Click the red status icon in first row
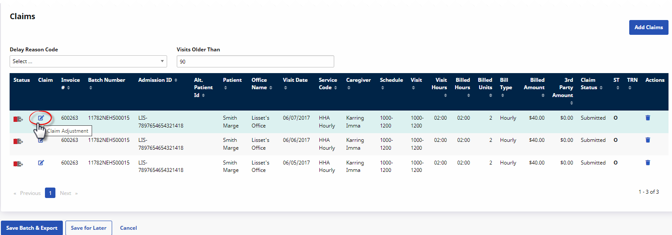Screen dimensions: 672x235 [x=18, y=119]
